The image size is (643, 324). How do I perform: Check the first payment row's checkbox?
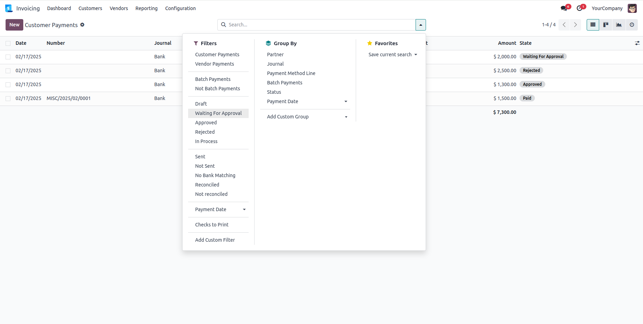tap(8, 57)
